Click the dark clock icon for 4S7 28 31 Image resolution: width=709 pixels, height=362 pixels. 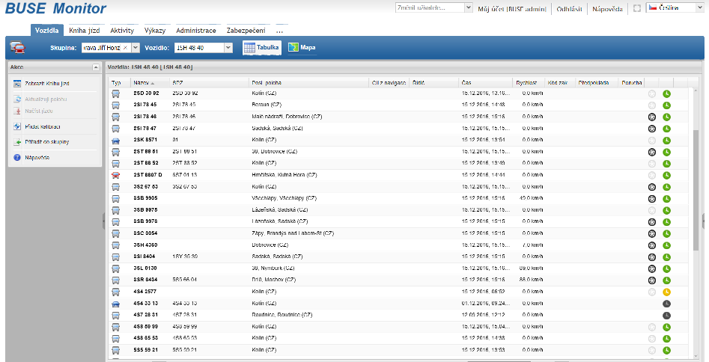[666, 315]
